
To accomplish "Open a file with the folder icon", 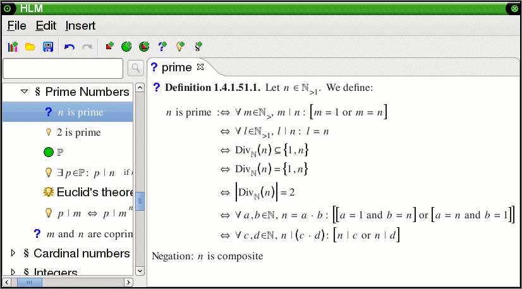I will [30, 46].
